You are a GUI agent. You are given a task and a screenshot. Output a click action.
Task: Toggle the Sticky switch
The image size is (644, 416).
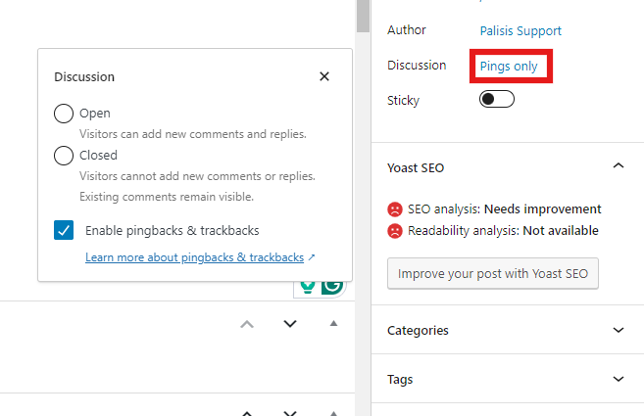(497, 99)
